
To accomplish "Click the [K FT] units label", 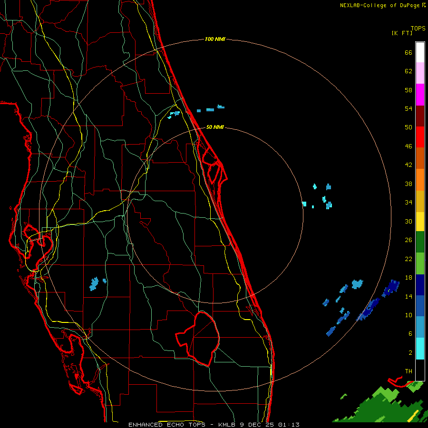I will (402, 33).
